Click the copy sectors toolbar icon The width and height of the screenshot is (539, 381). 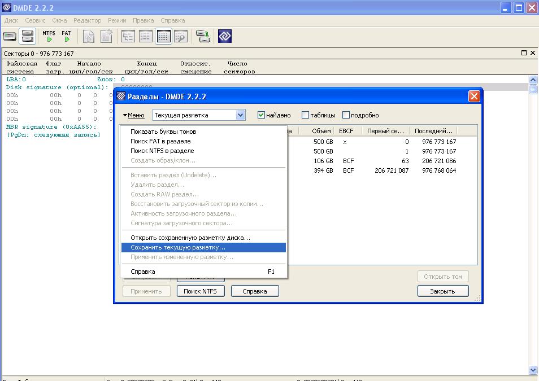pos(203,37)
